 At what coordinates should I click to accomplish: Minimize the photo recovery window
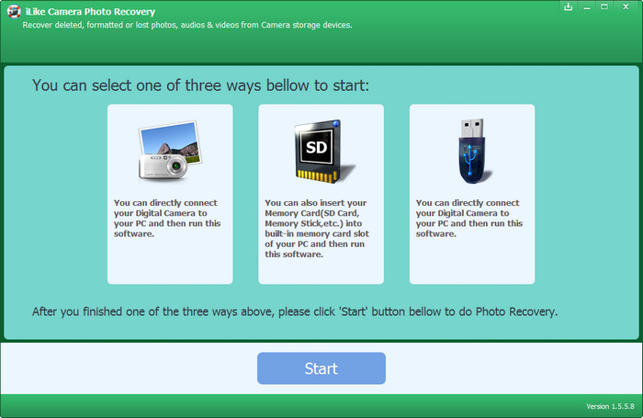point(589,7)
